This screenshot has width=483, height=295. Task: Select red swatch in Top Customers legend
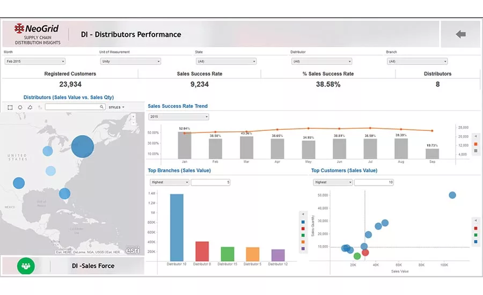[x=475, y=228]
